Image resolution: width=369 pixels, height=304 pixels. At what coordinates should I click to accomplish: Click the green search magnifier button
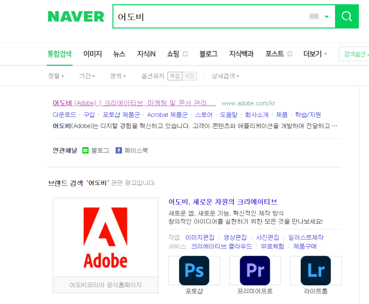tap(347, 16)
